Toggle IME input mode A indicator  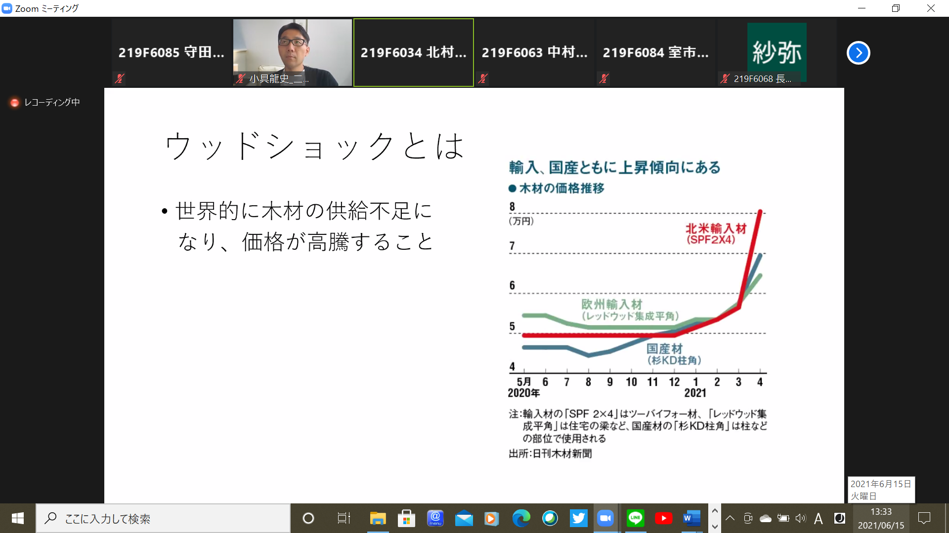(819, 519)
